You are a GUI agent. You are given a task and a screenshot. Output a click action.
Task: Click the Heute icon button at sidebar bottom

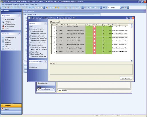pyautogui.click(x=3, y=109)
